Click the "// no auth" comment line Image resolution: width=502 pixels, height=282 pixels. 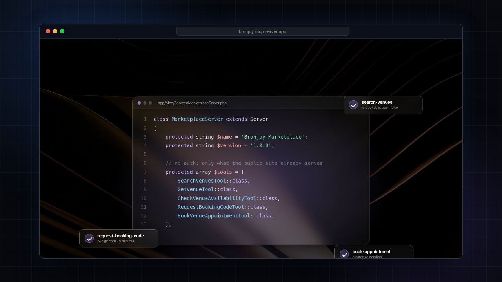244,163
